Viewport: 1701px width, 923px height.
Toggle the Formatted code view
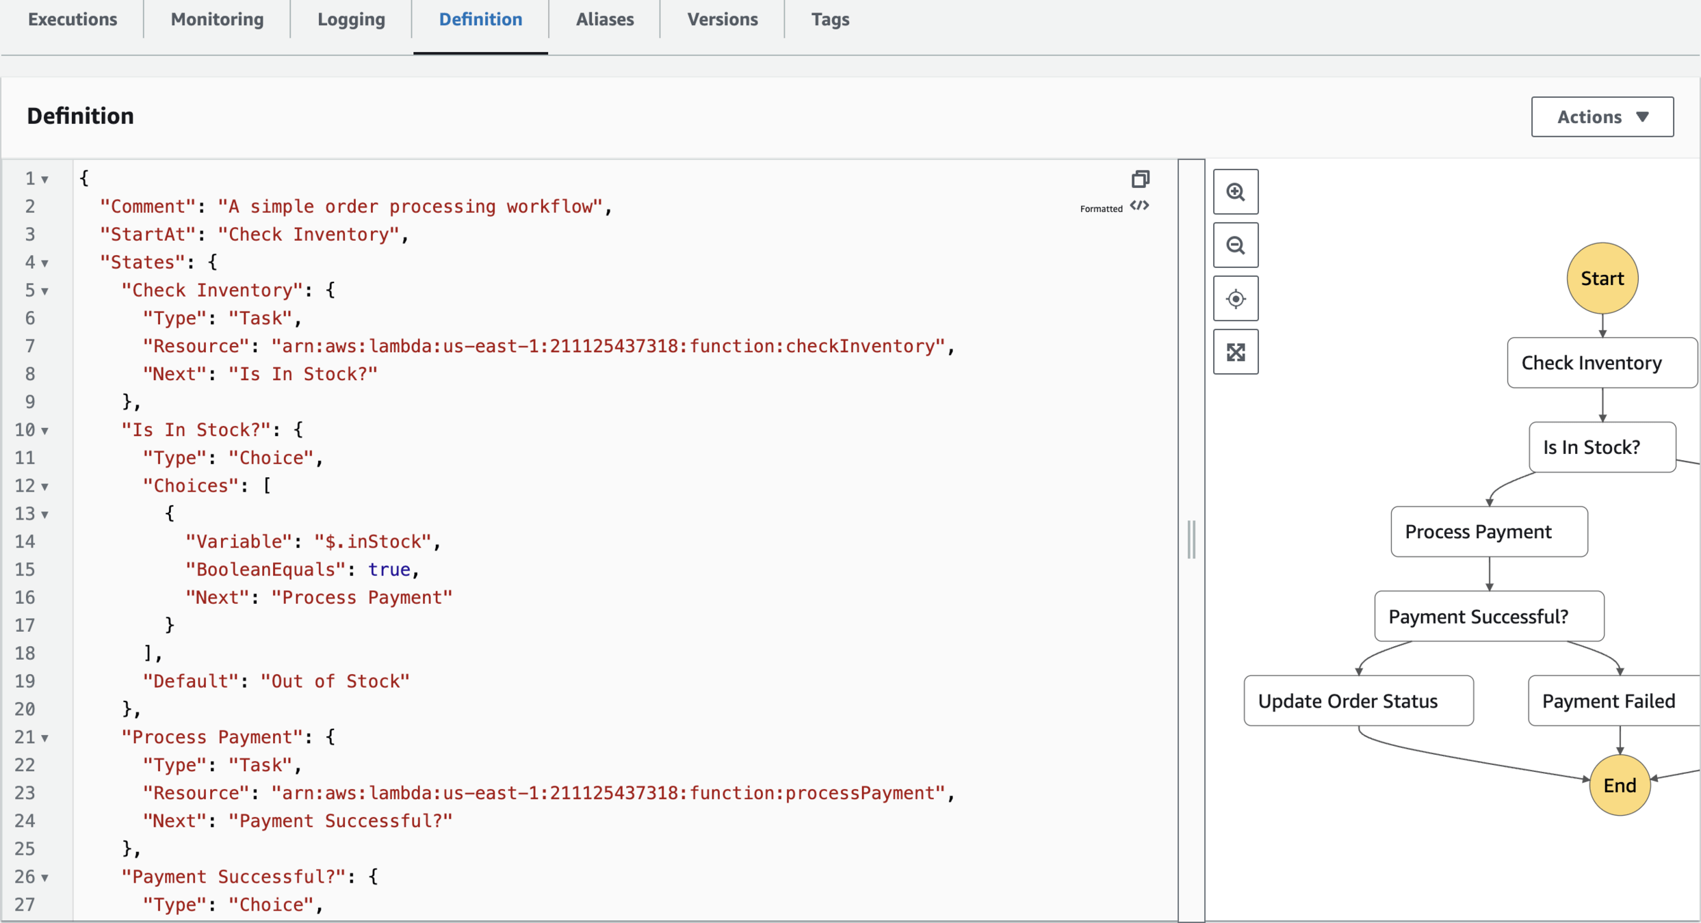tap(1139, 206)
